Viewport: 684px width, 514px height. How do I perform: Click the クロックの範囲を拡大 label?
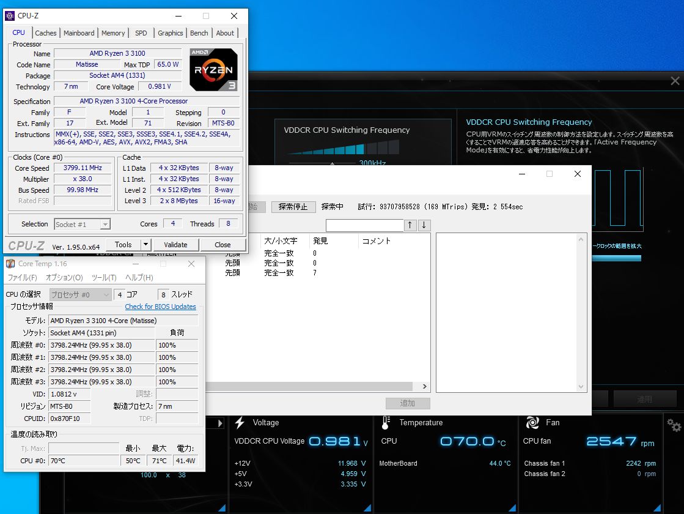[617, 246]
